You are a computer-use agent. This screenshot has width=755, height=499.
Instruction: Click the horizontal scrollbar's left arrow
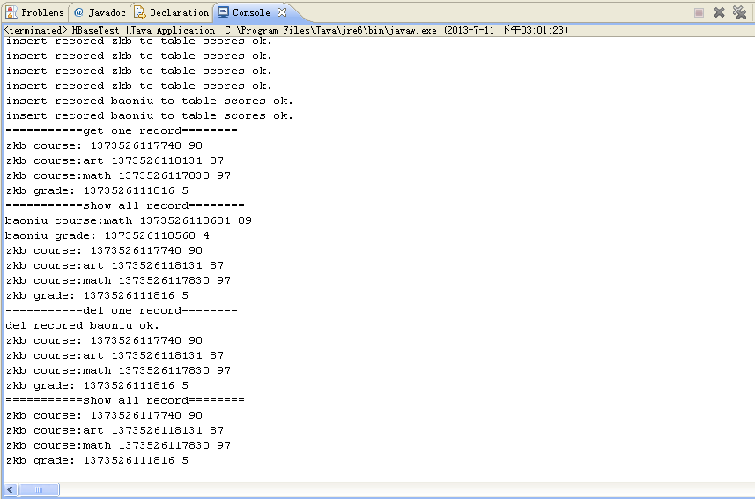pyautogui.click(x=11, y=490)
